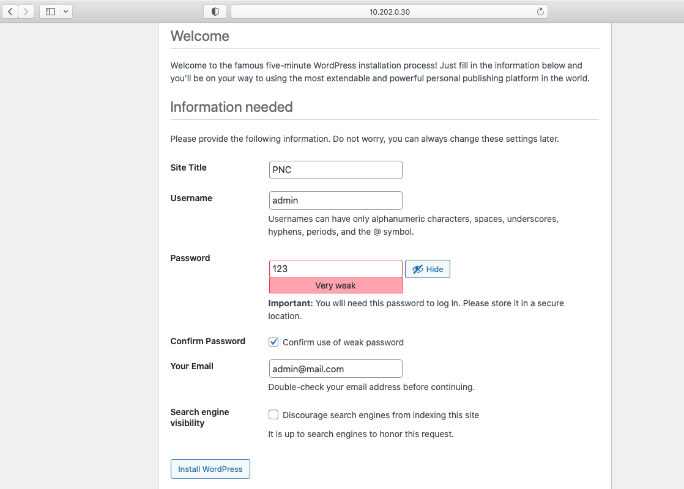Uncheck Confirm use of weak password
Screen dimensions: 684x489
[x=273, y=342]
